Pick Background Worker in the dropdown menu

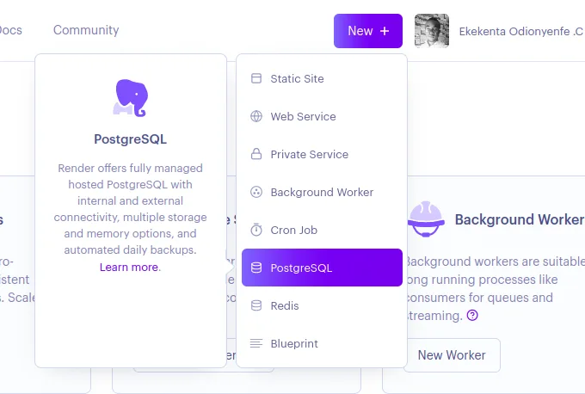[322, 192]
